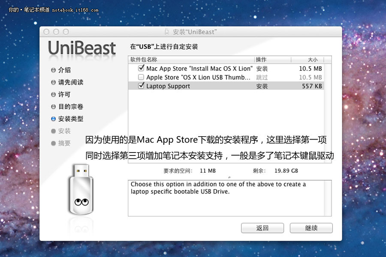Click the 557 KB size value
The height and width of the screenshot is (257, 386).
[x=312, y=86]
